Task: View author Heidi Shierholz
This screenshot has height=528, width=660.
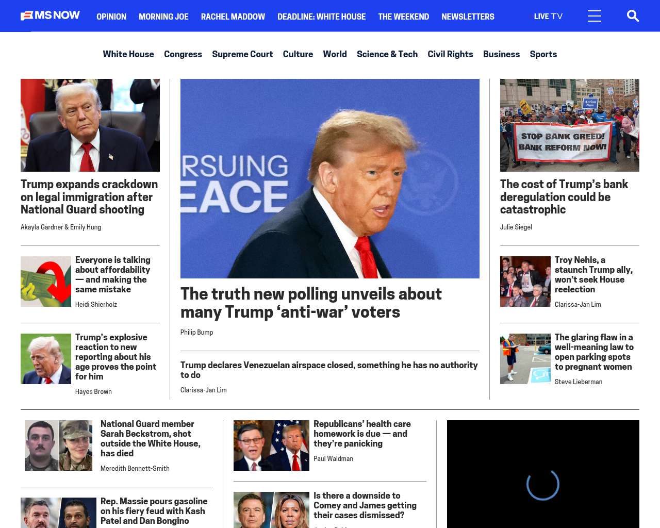Action: coord(96,304)
